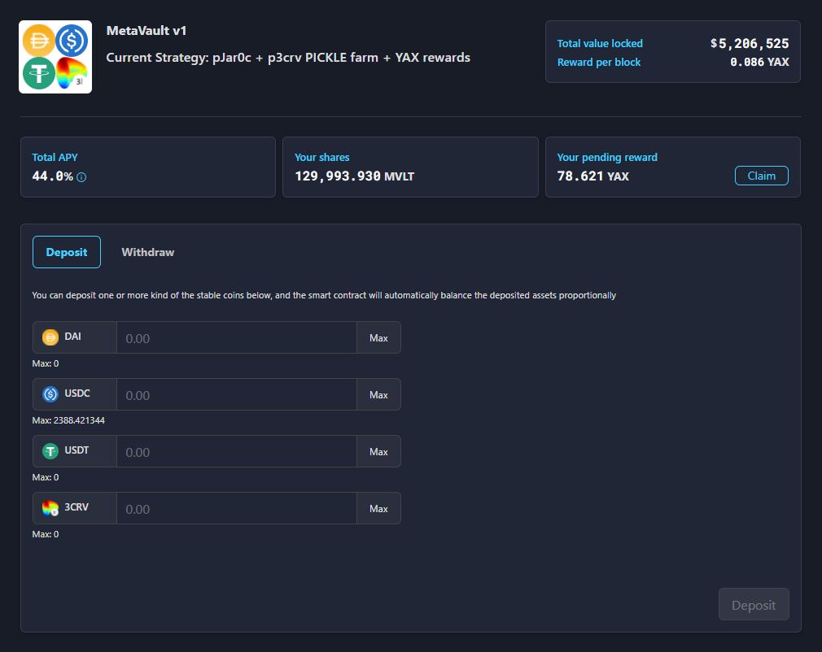
Task: Click the deposit instructions sentence
Action: pos(324,295)
